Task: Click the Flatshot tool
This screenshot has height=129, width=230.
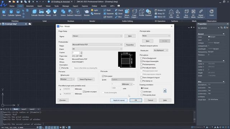Action: 148,13
